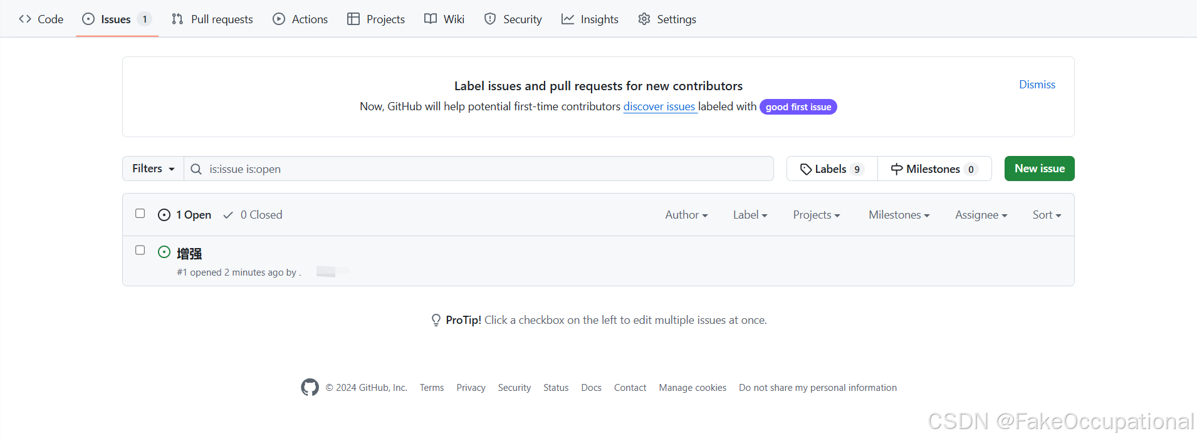Open the Terms footer link
The image size is (1197, 441).
click(x=432, y=388)
